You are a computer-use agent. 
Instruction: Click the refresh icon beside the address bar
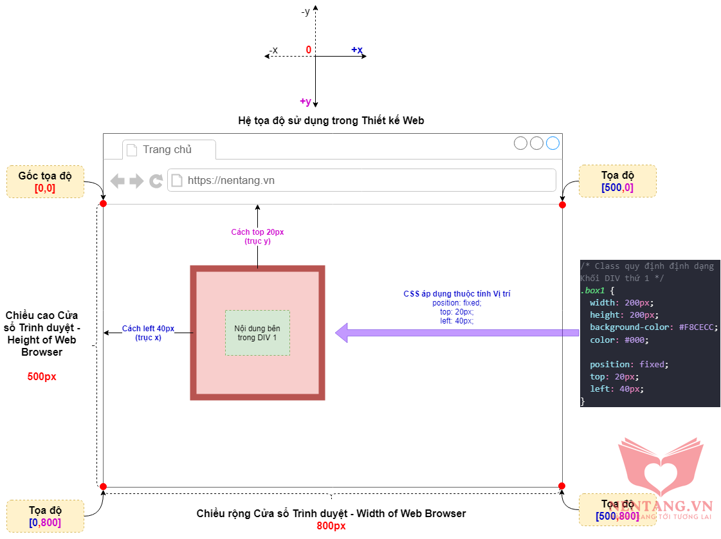pos(156,181)
